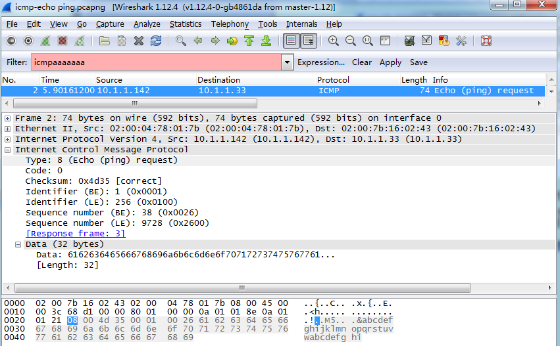The height and width of the screenshot is (346, 560).
Task: Start a new live capture (shark fin icon)
Action: click(x=45, y=41)
